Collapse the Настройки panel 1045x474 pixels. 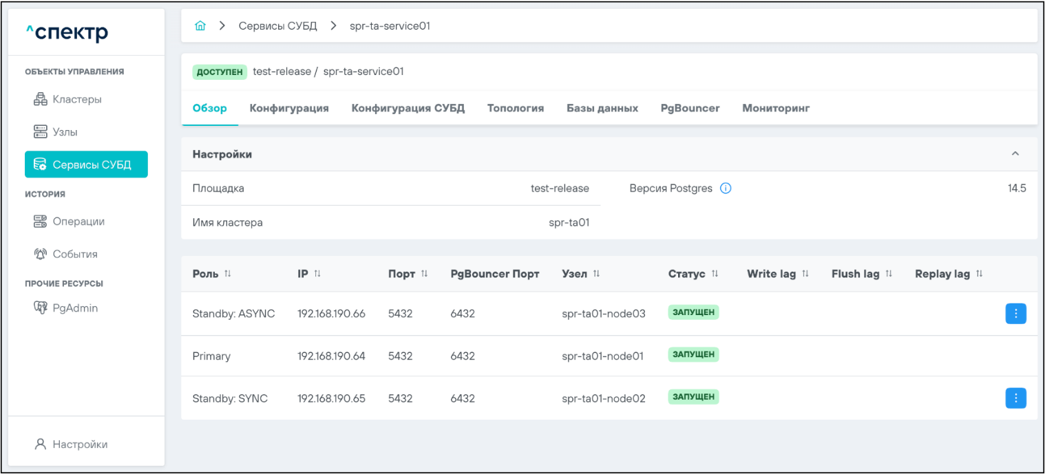(x=1015, y=154)
